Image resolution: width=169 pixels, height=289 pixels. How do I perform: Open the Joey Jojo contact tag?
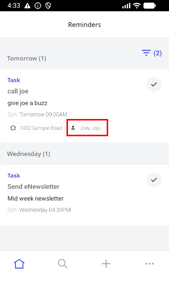click(x=86, y=128)
